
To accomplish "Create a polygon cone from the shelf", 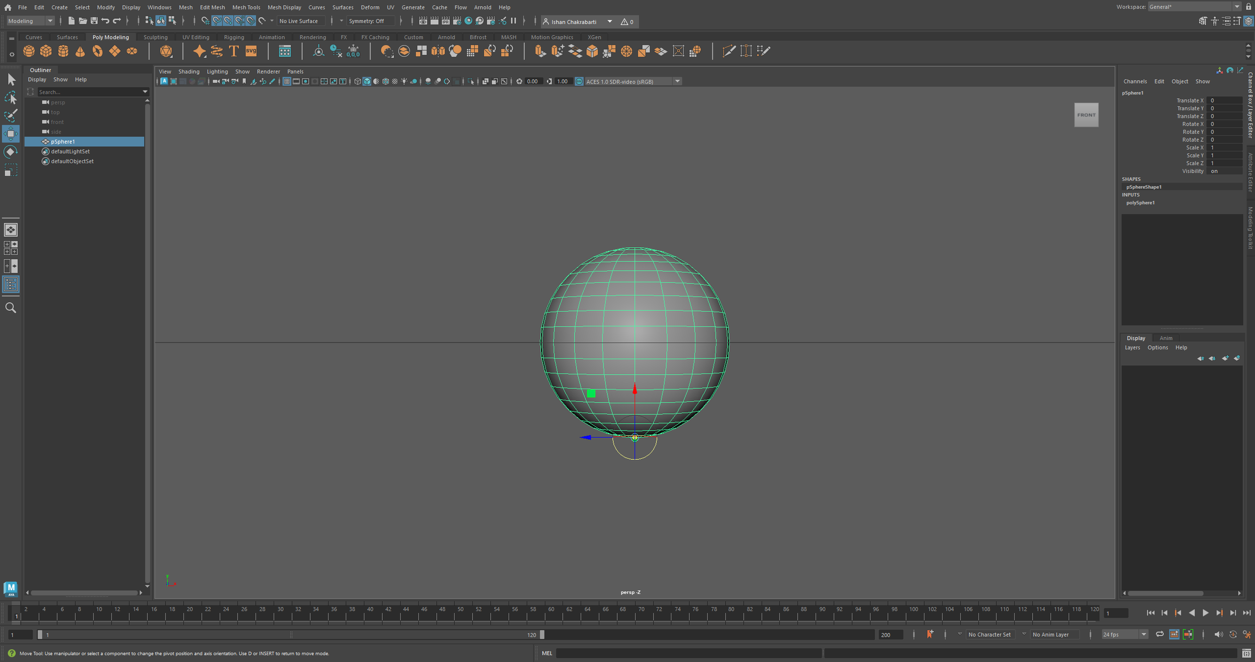I will (x=80, y=51).
